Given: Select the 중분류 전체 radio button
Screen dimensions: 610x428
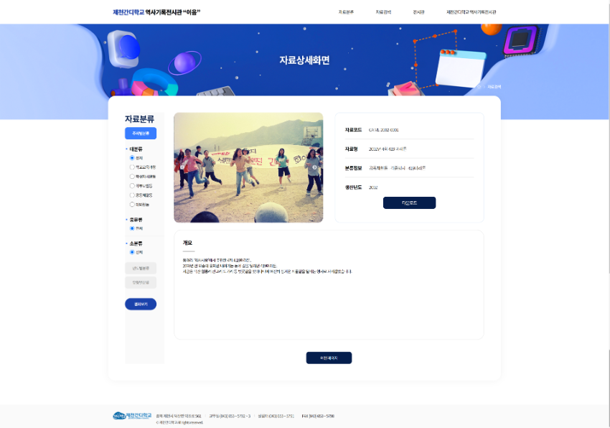Looking at the screenshot, I should pos(132,228).
